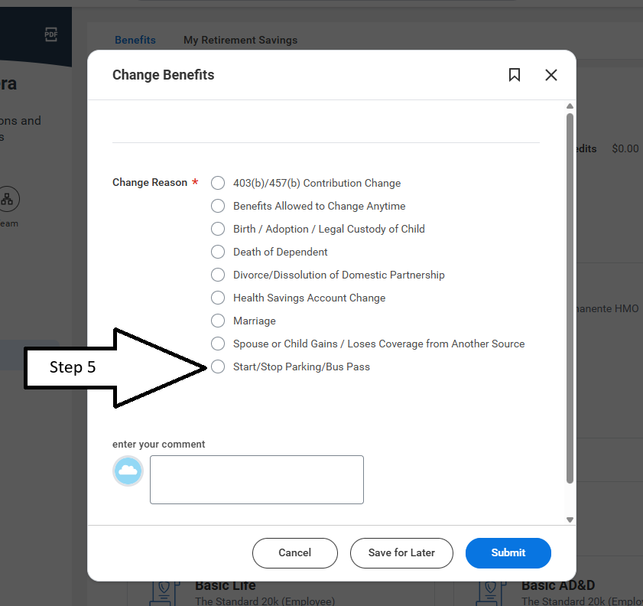Click the PDF export icon

[x=51, y=34]
